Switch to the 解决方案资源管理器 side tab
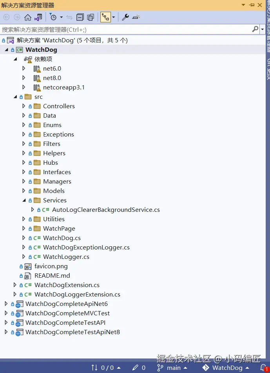The width and height of the screenshot is (270, 373). click(268, 26)
